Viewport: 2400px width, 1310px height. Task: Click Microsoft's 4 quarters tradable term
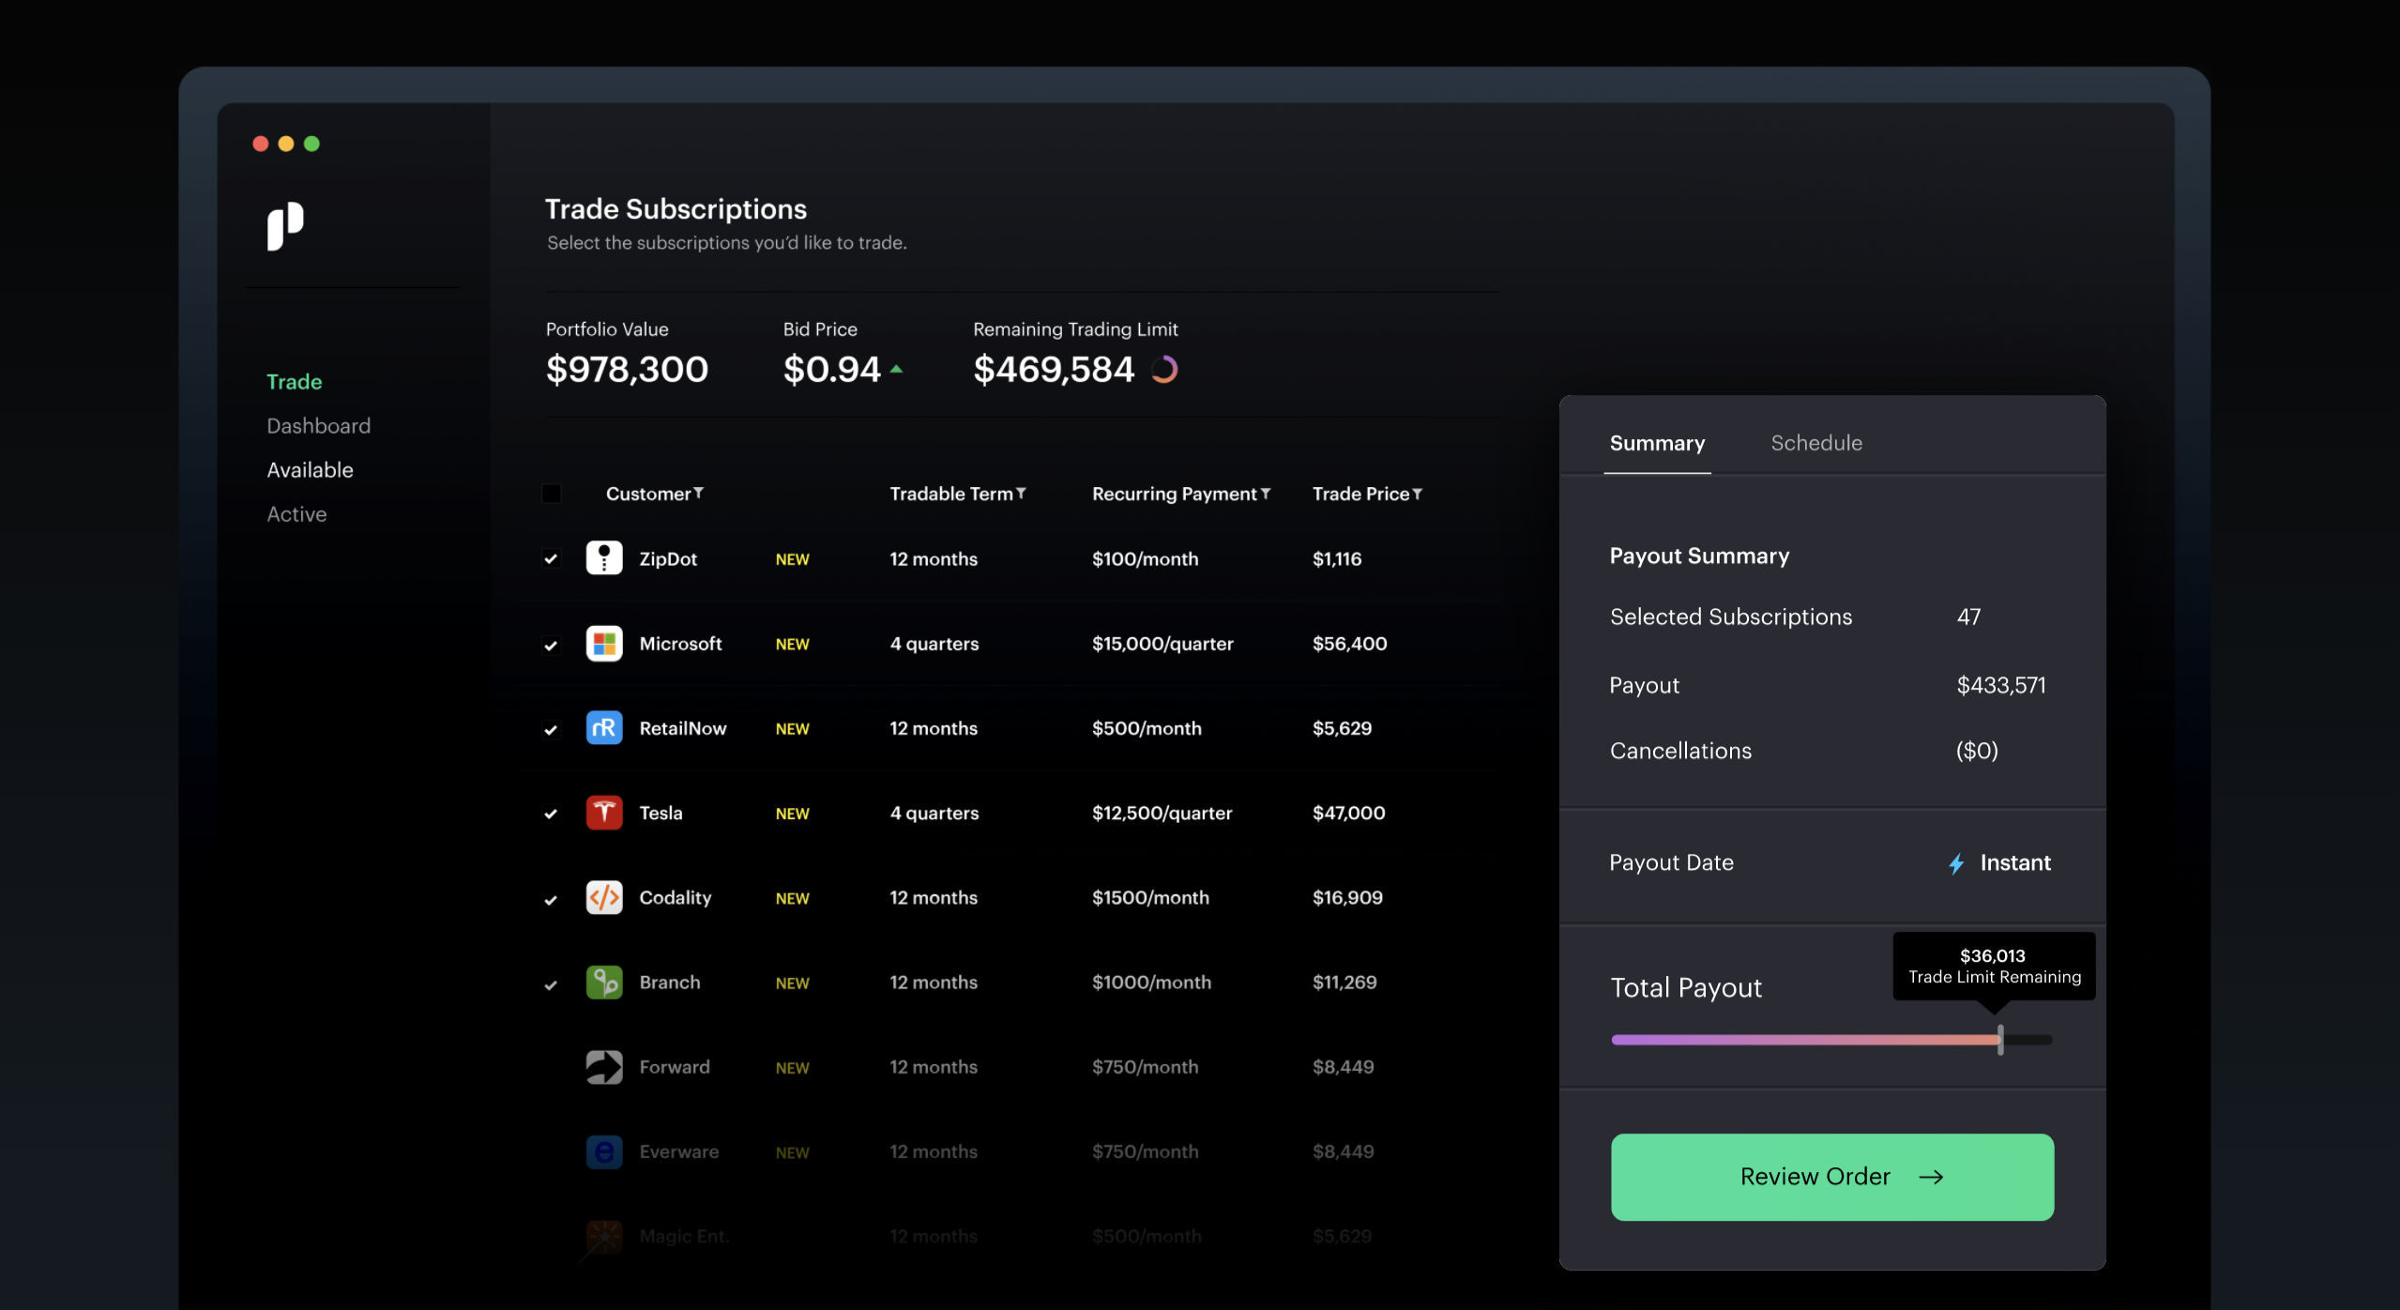[x=934, y=644]
